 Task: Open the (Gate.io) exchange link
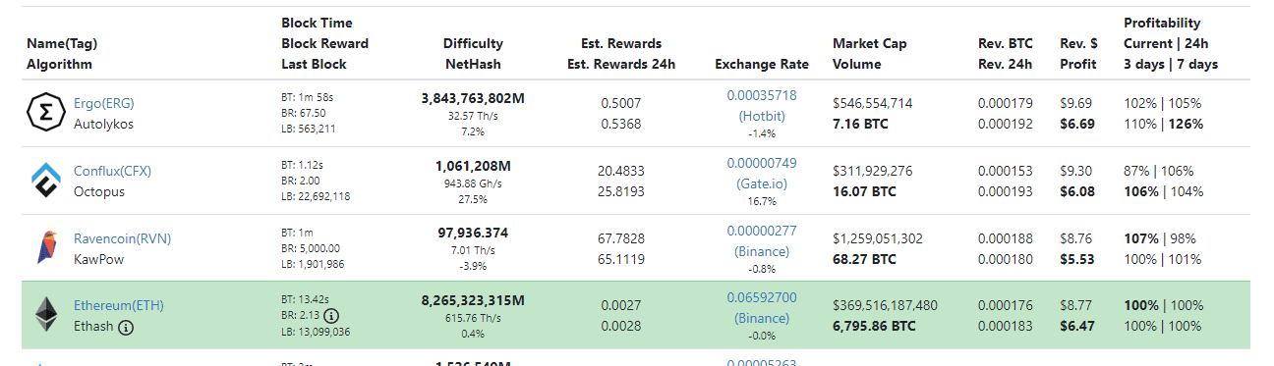762,183
